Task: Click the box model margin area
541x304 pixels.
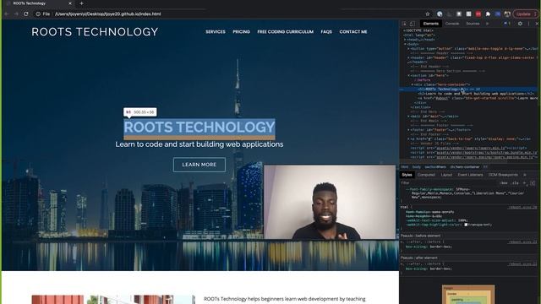Action: (x=468, y=288)
